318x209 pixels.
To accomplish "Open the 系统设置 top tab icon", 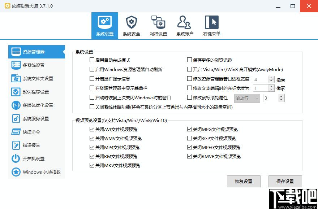I will (105, 22).
